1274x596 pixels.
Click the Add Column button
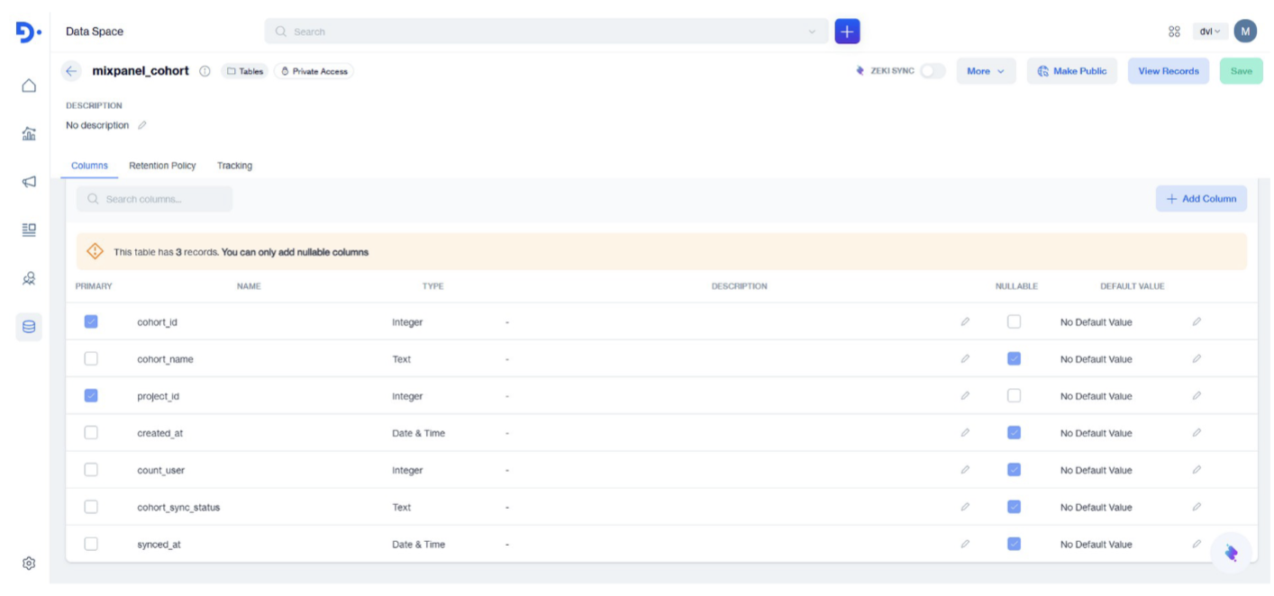(1201, 199)
